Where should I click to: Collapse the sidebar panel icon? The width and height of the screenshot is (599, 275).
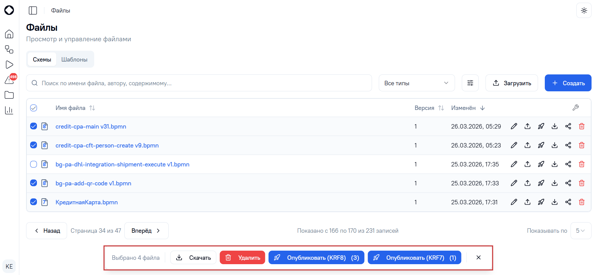pos(33,10)
